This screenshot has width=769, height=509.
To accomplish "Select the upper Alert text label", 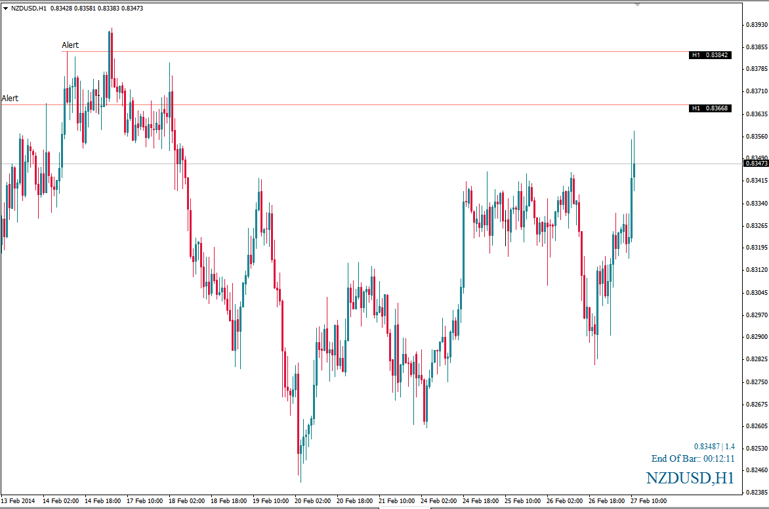I will pyautogui.click(x=70, y=45).
